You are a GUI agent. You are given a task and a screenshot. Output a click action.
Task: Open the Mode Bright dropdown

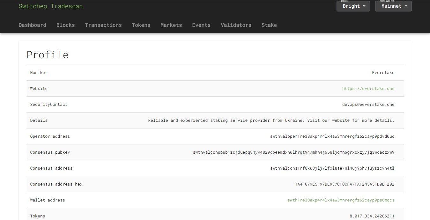click(x=353, y=6)
